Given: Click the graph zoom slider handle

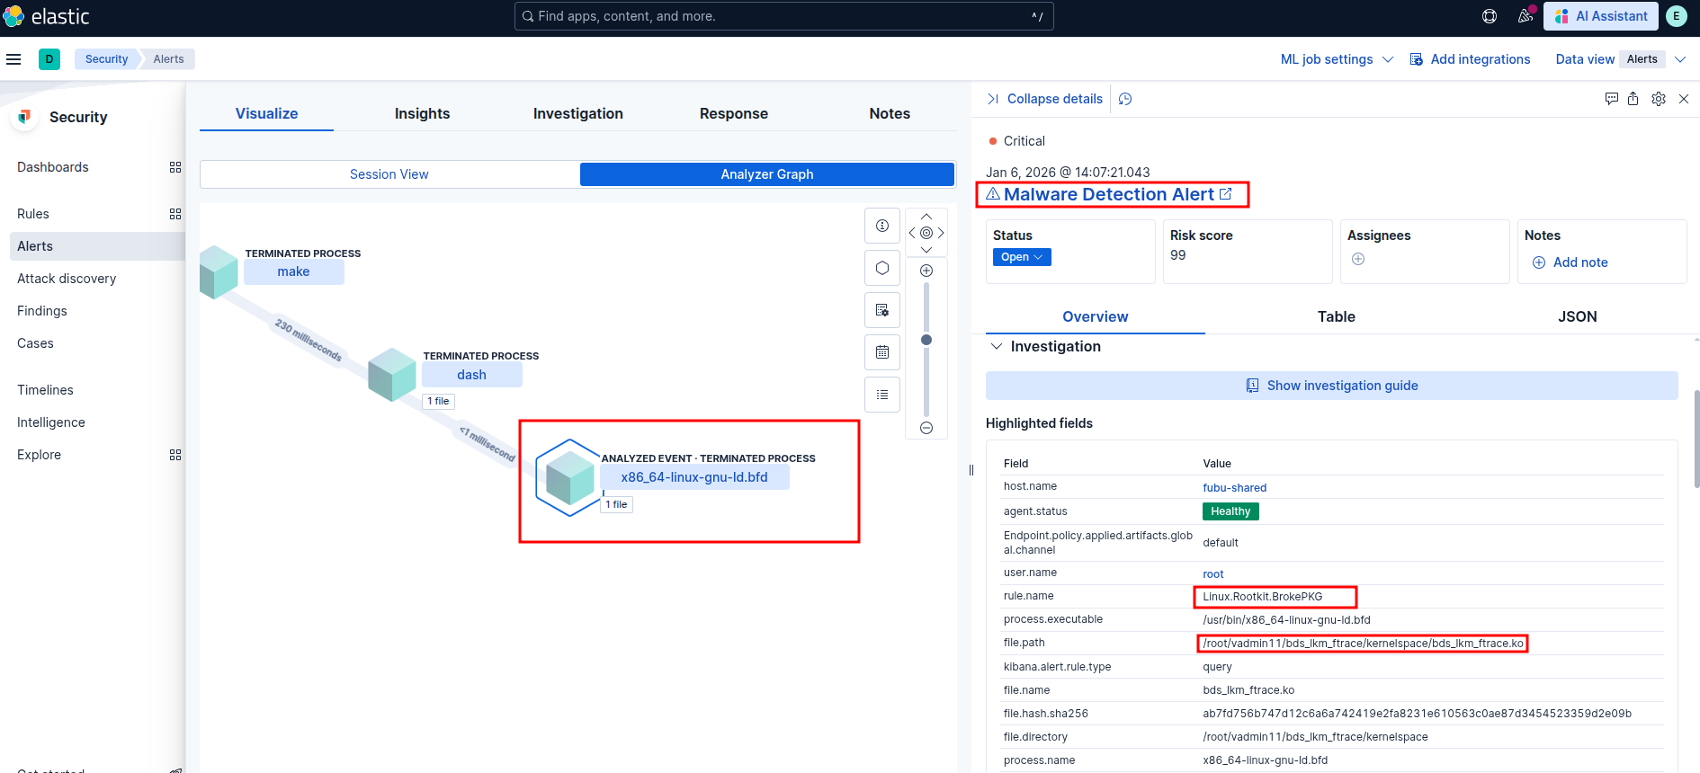Looking at the screenshot, I should click(926, 340).
